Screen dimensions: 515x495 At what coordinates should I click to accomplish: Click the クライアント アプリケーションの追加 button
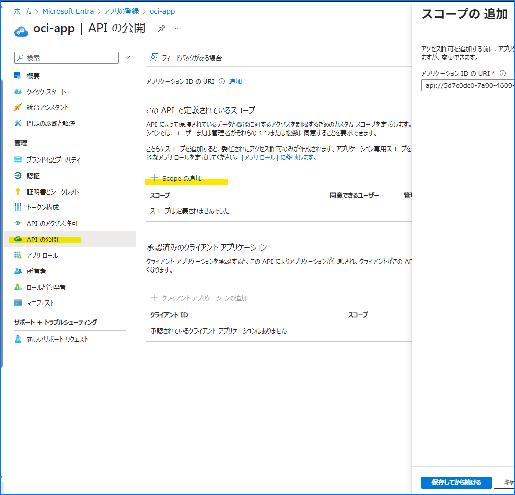[x=199, y=298]
